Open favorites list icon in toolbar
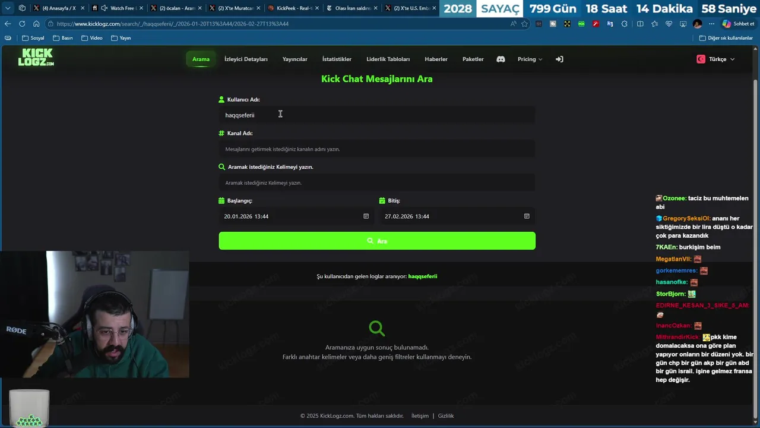 (x=654, y=24)
